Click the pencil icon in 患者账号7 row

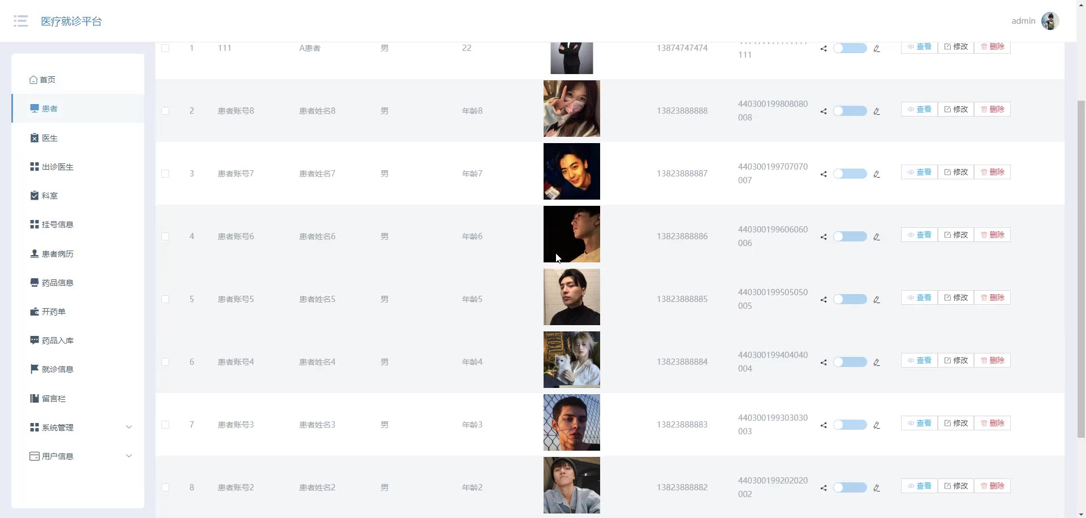tap(877, 174)
